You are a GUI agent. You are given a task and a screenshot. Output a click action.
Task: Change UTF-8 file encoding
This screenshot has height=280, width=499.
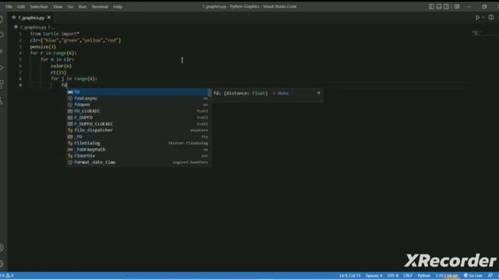point(393,275)
